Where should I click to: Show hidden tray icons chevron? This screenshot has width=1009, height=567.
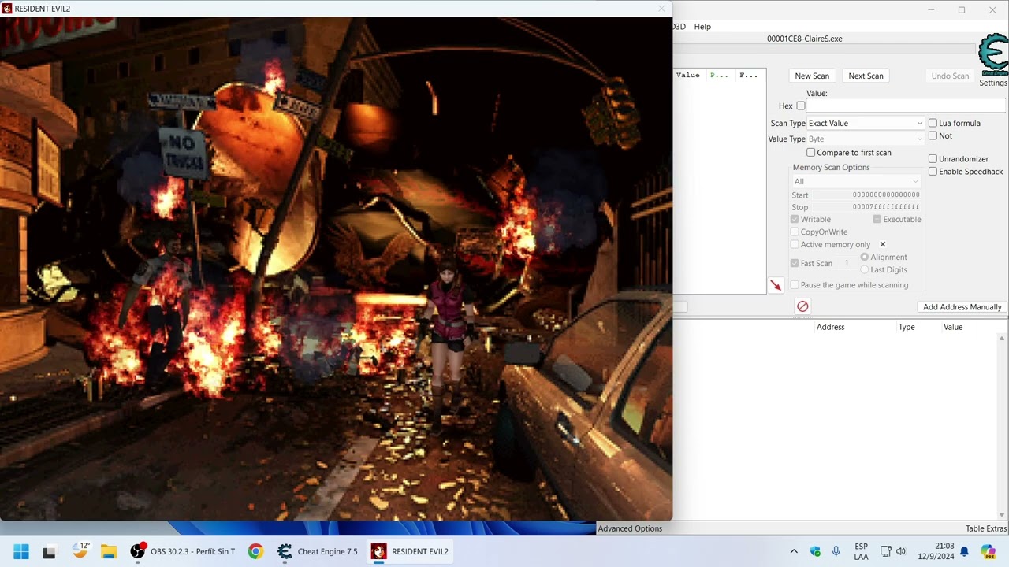[794, 551]
